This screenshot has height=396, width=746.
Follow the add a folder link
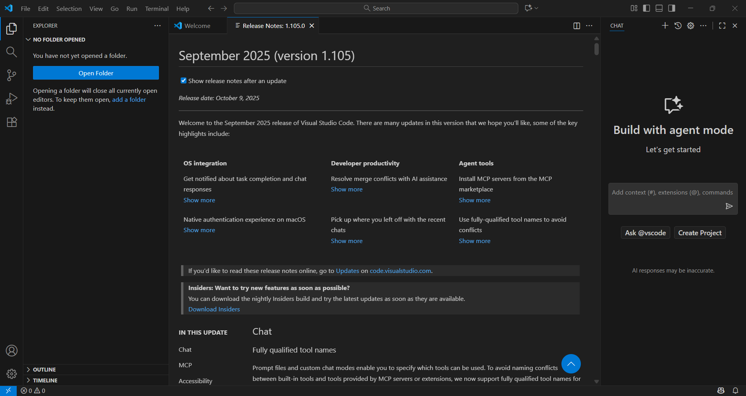pyautogui.click(x=129, y=99)
